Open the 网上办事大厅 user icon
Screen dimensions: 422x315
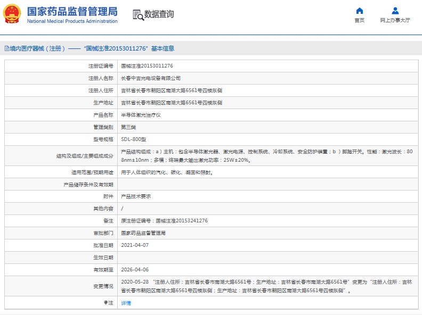395,11
